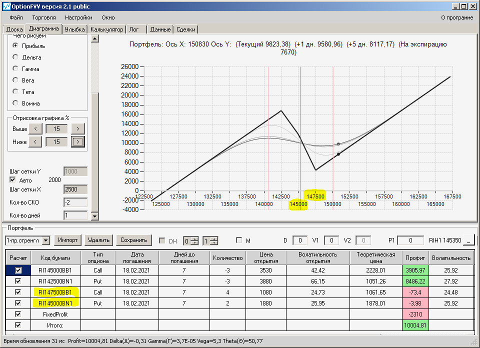The height and width of the screenshot is (348, 480).
Task: Click the 10004,81 total profit cell
Action: click(415, 325)
